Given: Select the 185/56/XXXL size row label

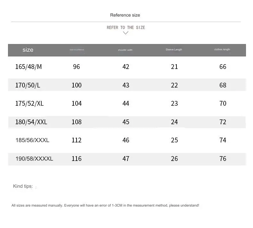Looking at the screenshot, I should pyautogui.click(x=32, y=140).
